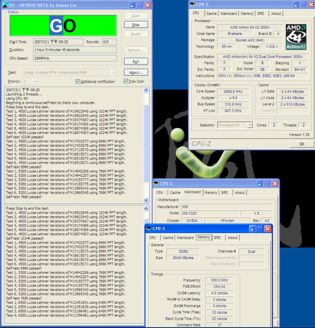Close the ORTHOS window
Screen dimensions: 315x328
coord(148,5)
